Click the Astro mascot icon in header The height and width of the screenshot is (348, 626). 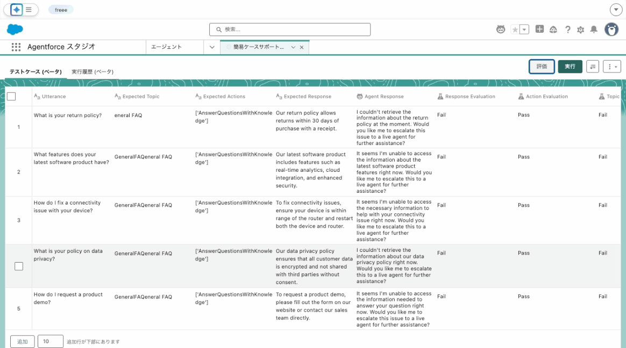coord(501,30)
